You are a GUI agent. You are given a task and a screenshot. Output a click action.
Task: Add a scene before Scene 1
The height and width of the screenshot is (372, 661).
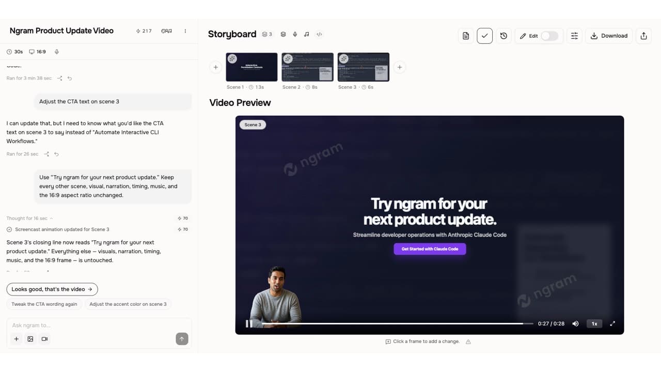[x=216, y=67]
